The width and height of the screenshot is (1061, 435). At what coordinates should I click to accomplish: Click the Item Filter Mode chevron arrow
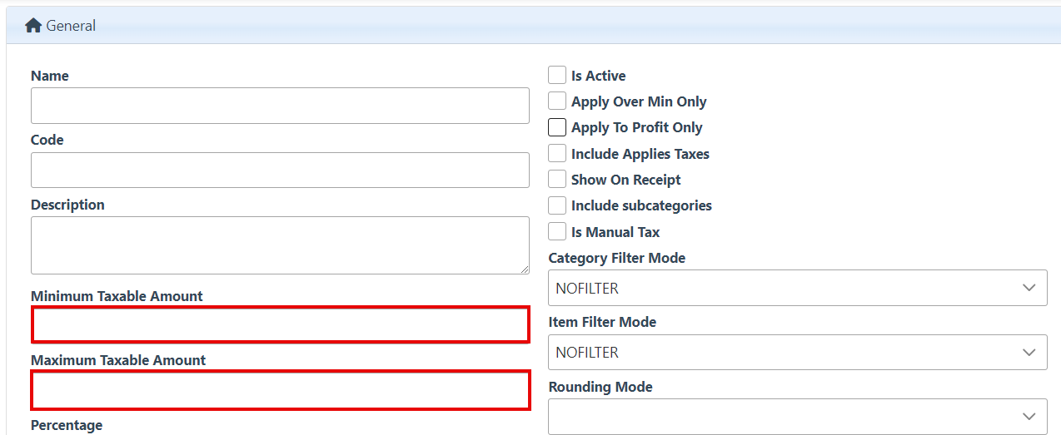[x=1029, y=352]
